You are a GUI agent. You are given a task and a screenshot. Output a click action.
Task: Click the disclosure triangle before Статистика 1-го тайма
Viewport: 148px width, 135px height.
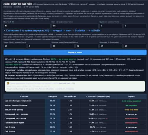tap(4, 31)
